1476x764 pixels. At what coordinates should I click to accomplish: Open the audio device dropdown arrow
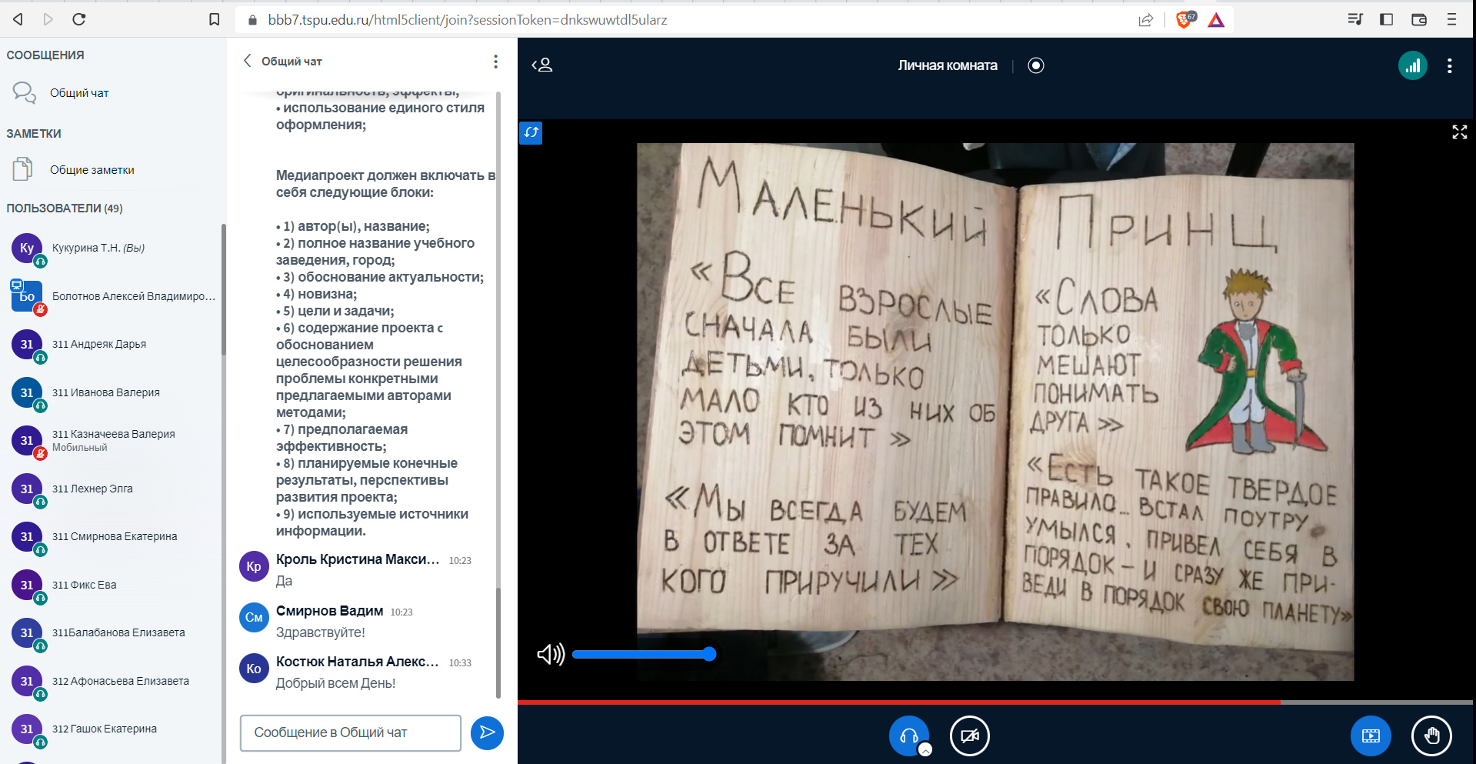point(925,750)
